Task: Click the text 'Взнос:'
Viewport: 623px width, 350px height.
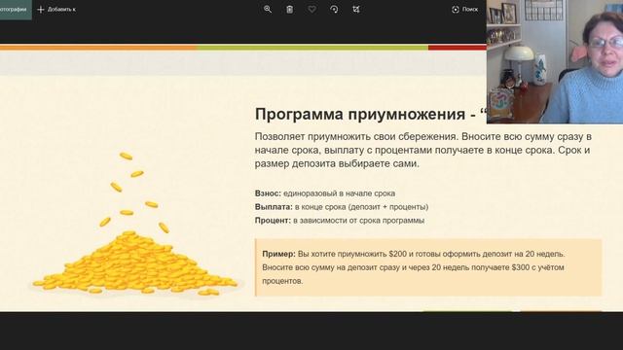Action: 268,193
